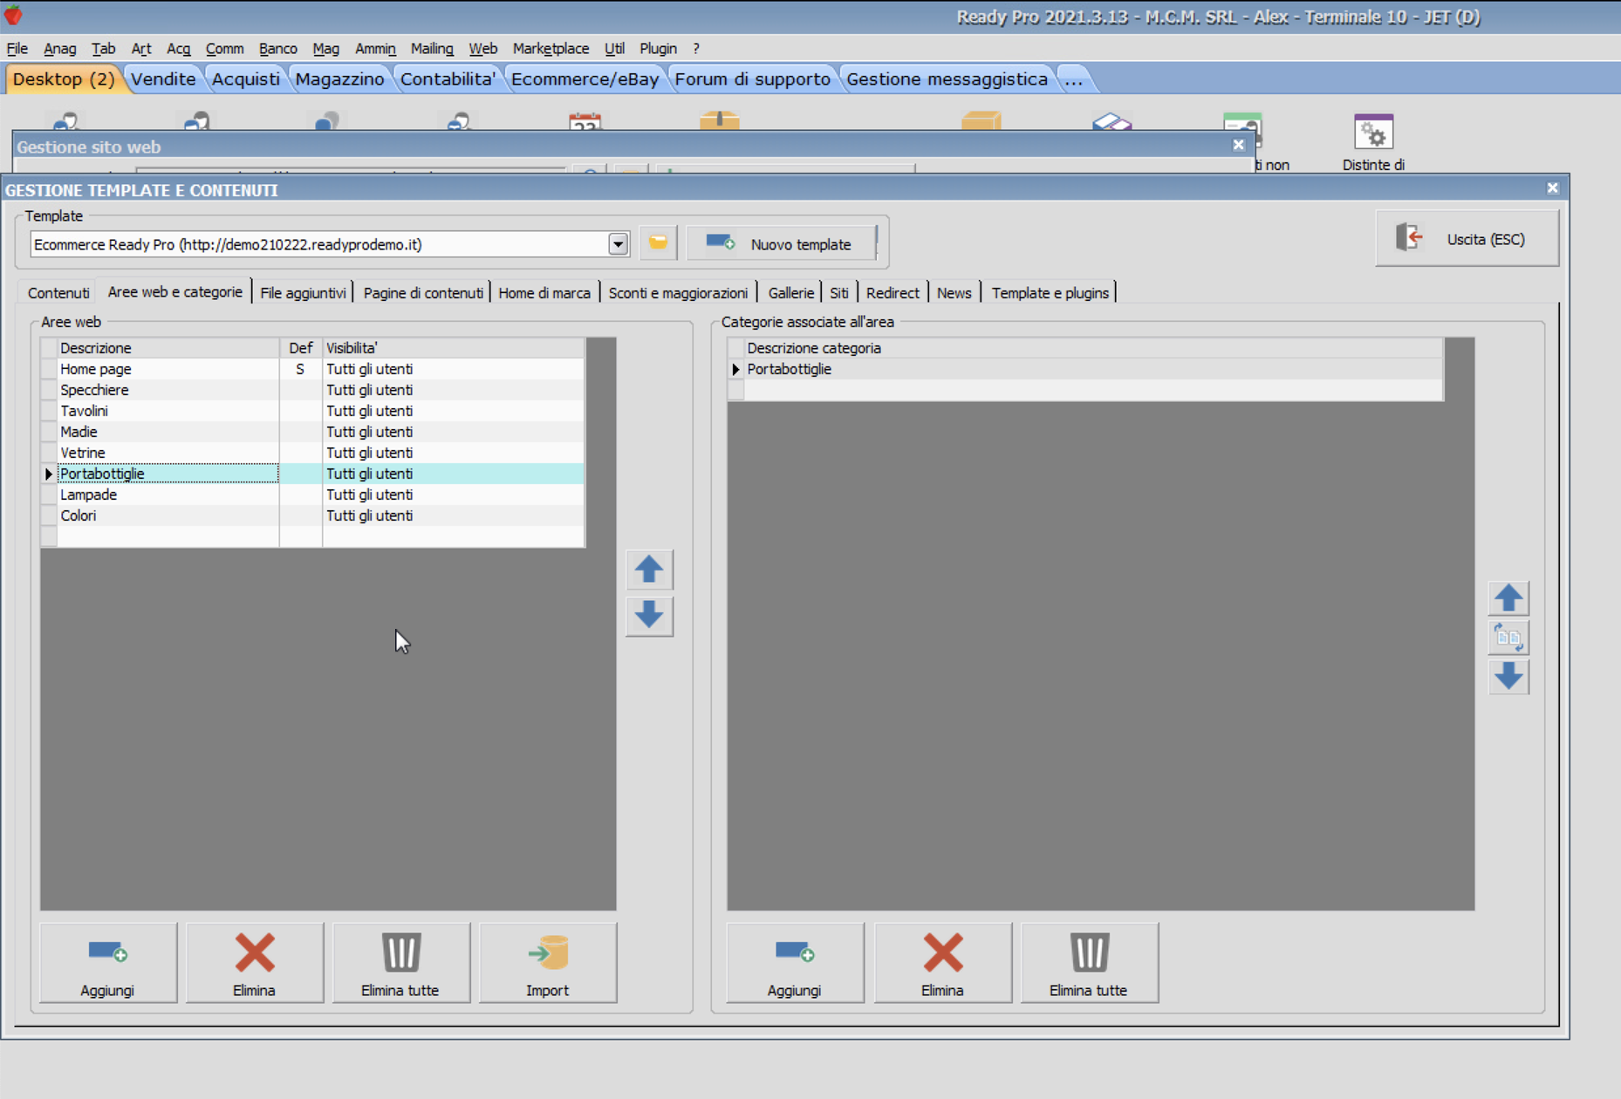Switch to Siti tab
Viewport: 1621px width, 1099px height.
click(x=839, y=293)
